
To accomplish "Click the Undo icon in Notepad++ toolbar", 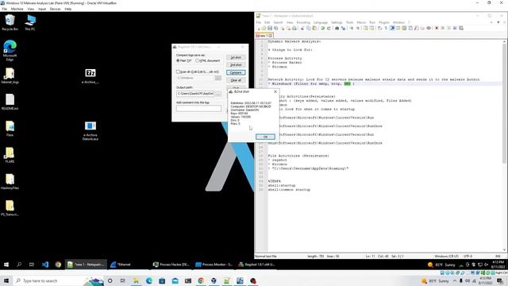I will (323, 29).
